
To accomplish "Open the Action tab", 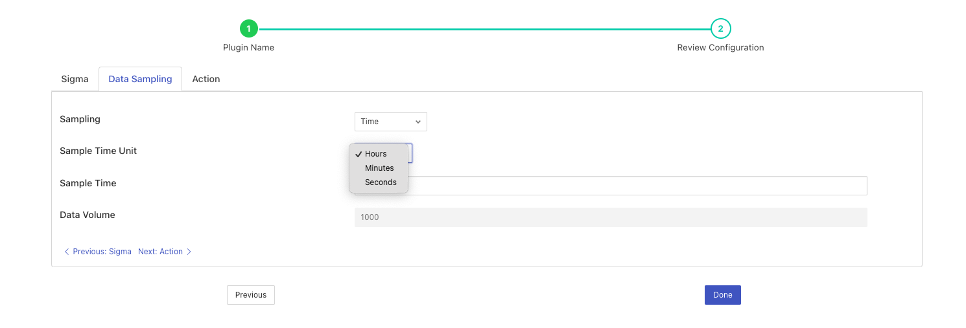I will [206, 79].
